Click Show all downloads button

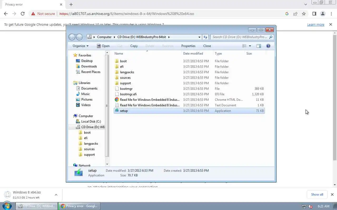click(317, 195)
